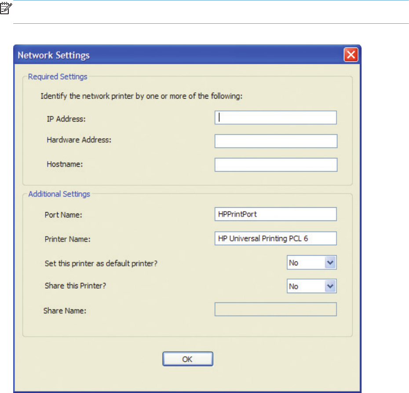
Task: Click the 'Share Name:' label
Action: [65, 311]
